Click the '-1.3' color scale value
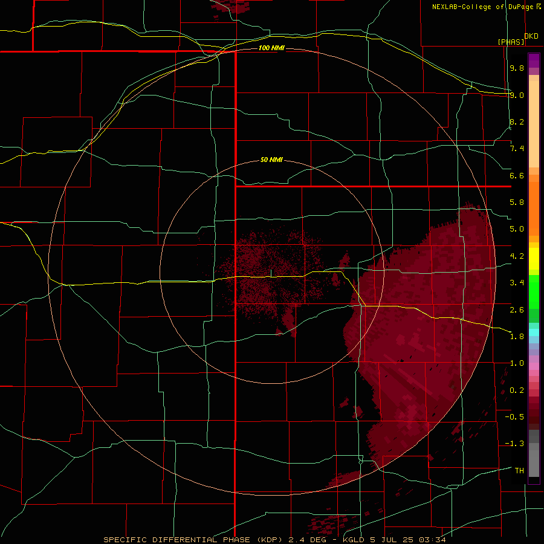Image resolution: width=544 pixels, height=544 pixels. coord(514,444)
